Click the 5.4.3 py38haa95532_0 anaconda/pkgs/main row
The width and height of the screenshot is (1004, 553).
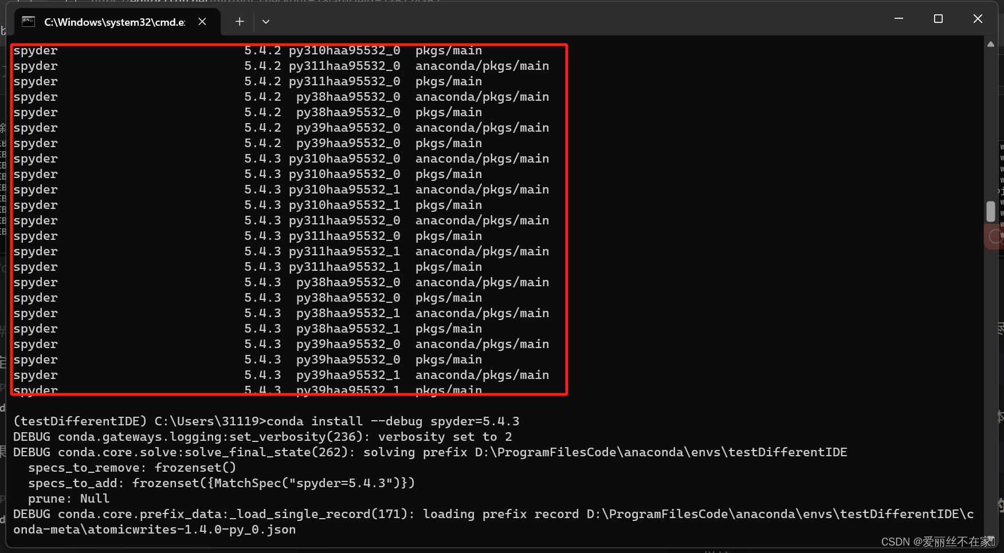coord(281,282)
